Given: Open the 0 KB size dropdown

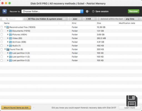Looking at the screenshot, I should (x=91, y=19).
